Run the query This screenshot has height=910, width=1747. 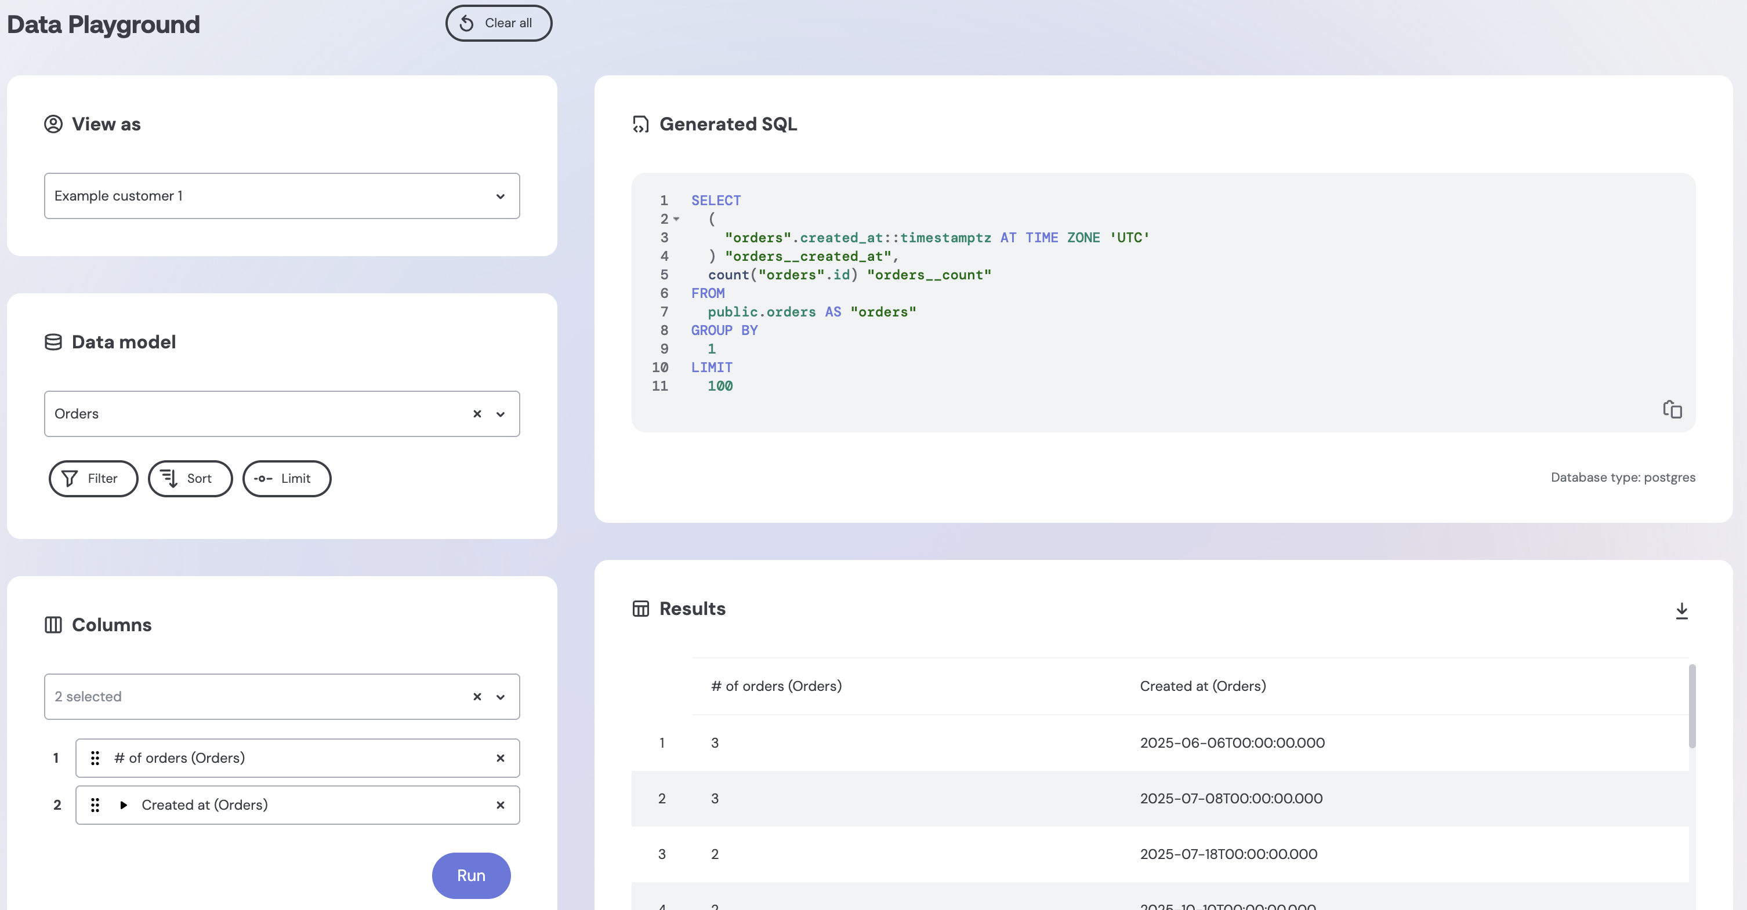(x=470, y=875)
